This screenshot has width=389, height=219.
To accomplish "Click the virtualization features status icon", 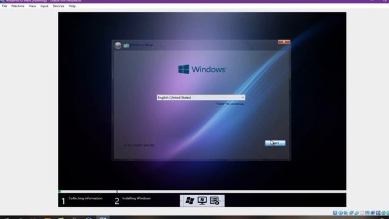I will point(378,213).
